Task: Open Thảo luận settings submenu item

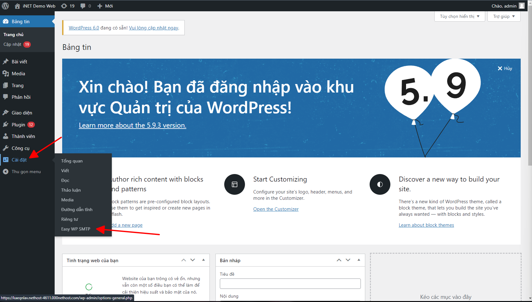Action: pos(71,190)
